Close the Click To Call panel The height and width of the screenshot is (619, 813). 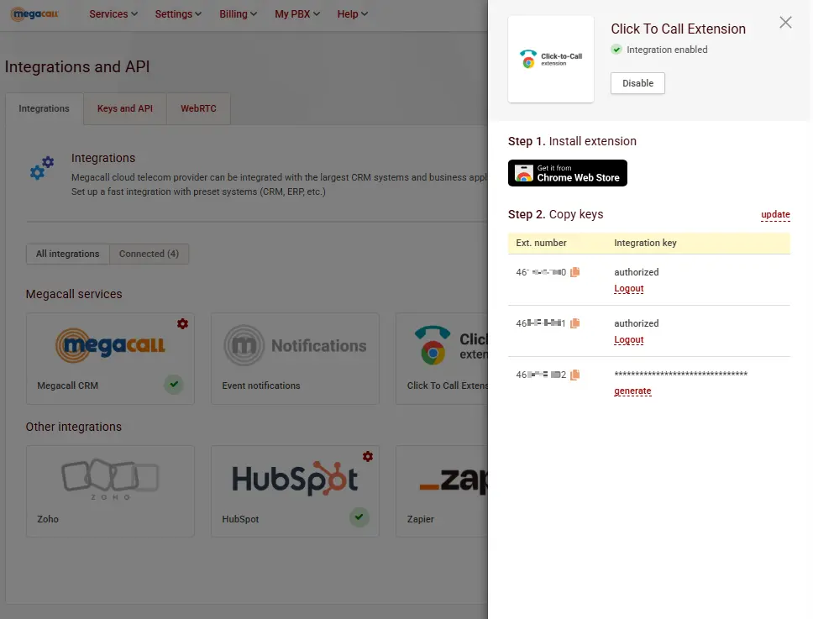click(x=785, y=23)
